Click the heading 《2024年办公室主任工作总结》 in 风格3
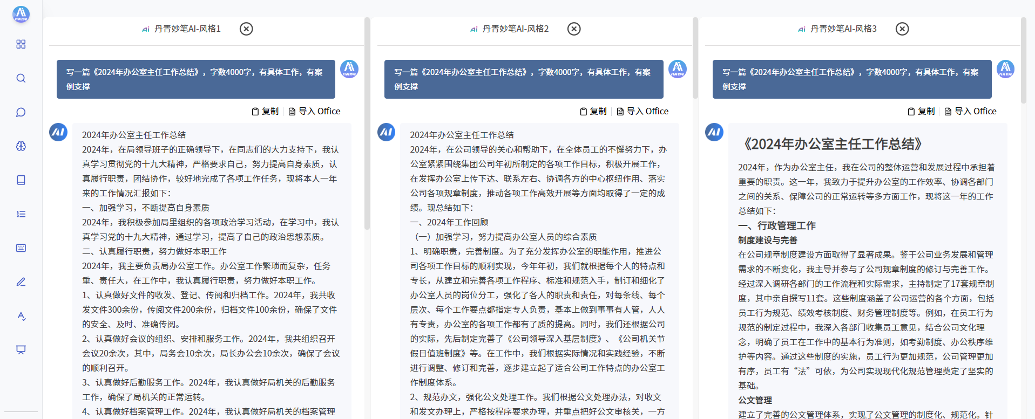The image size is (1035, 419). [x=833, y=144]
